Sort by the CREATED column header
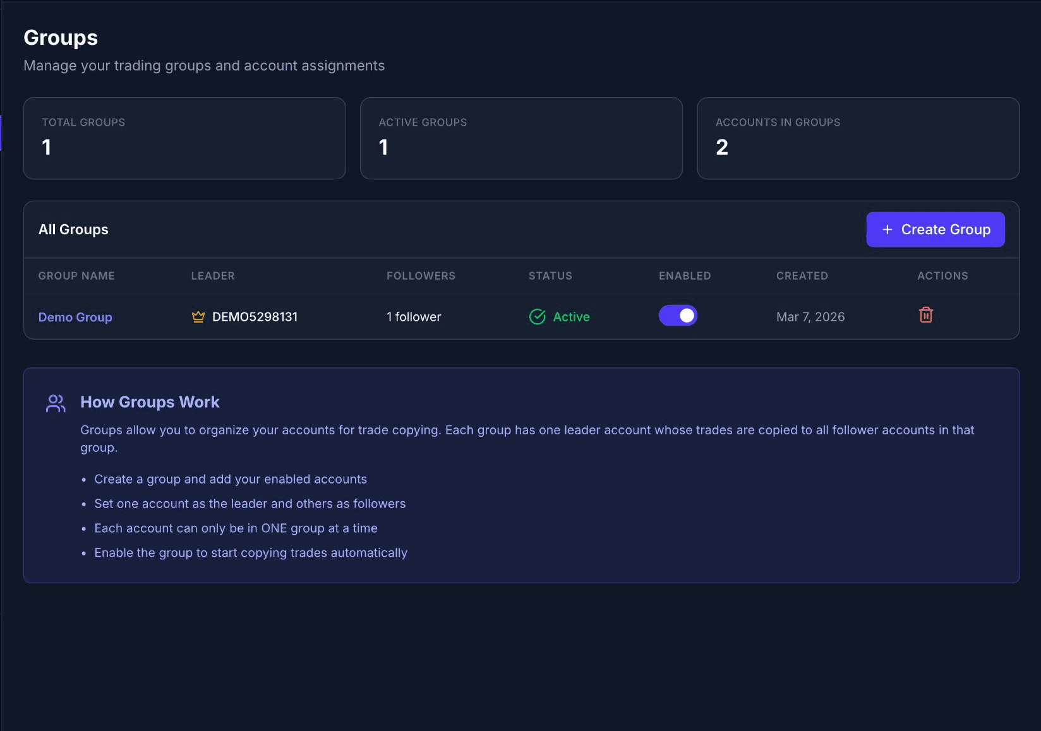This screenshot has width=1041, height=731. [x=802, y=276]
